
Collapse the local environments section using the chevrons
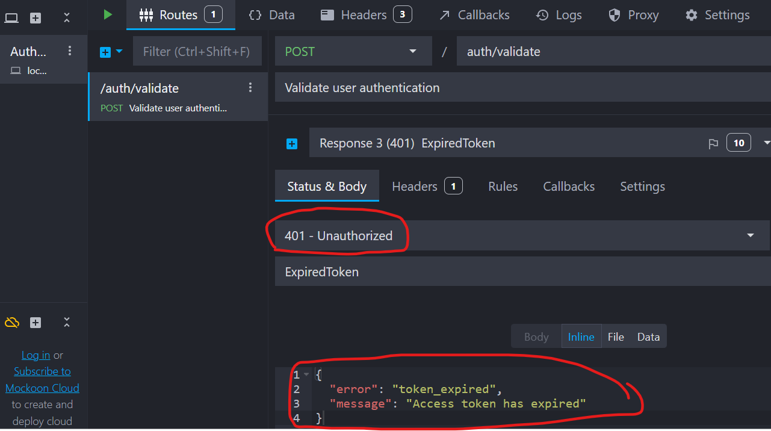[x=67, y=18]
